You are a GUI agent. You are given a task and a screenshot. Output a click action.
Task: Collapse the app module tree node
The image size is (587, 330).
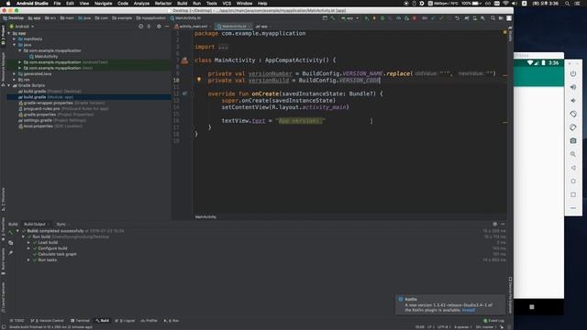coord(9,33)
